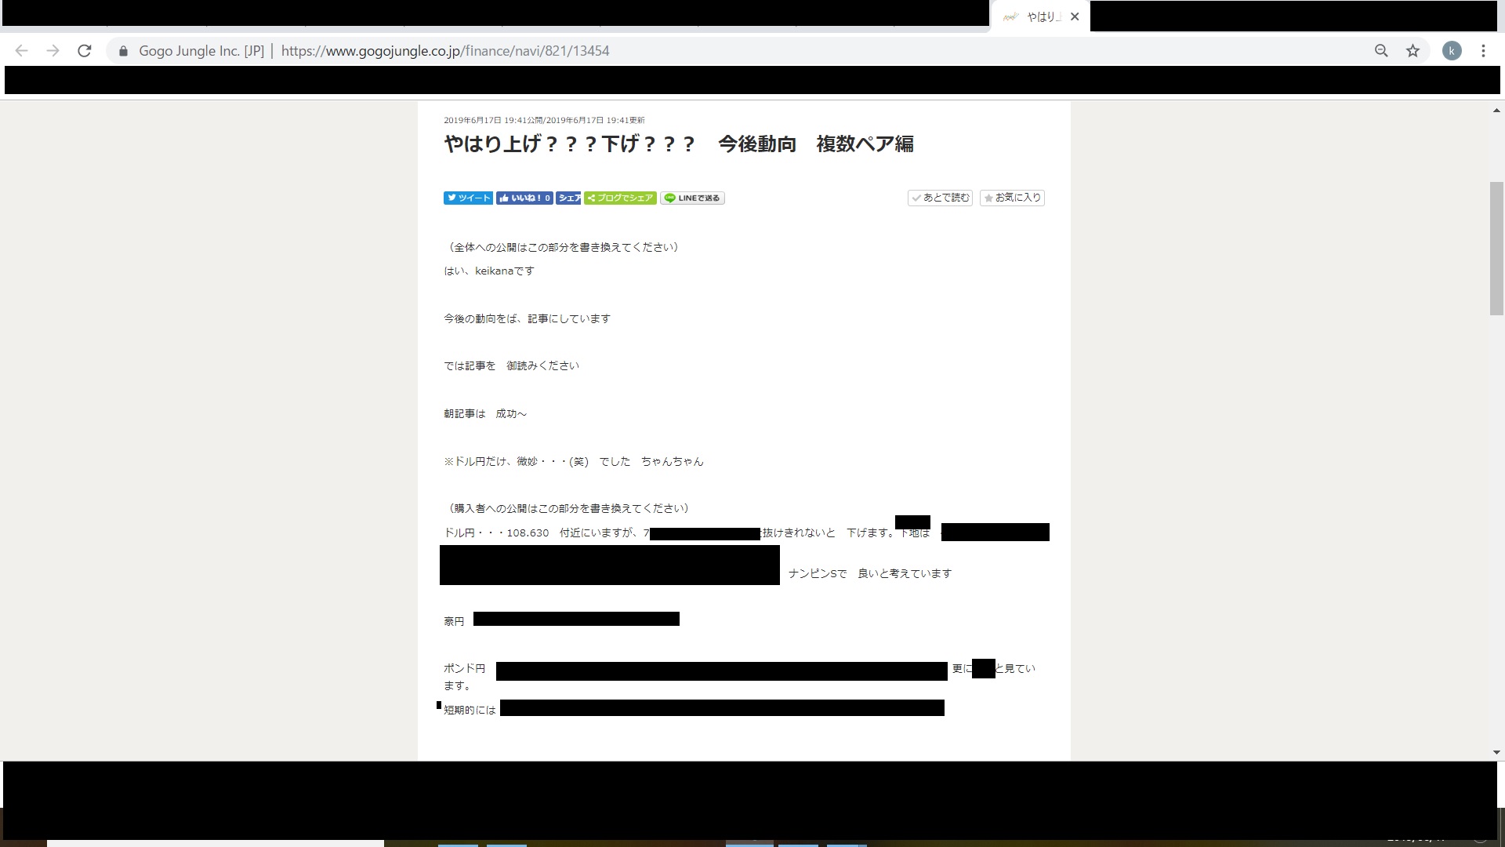Click the scrollbar down arrow

coord(1496,752)
